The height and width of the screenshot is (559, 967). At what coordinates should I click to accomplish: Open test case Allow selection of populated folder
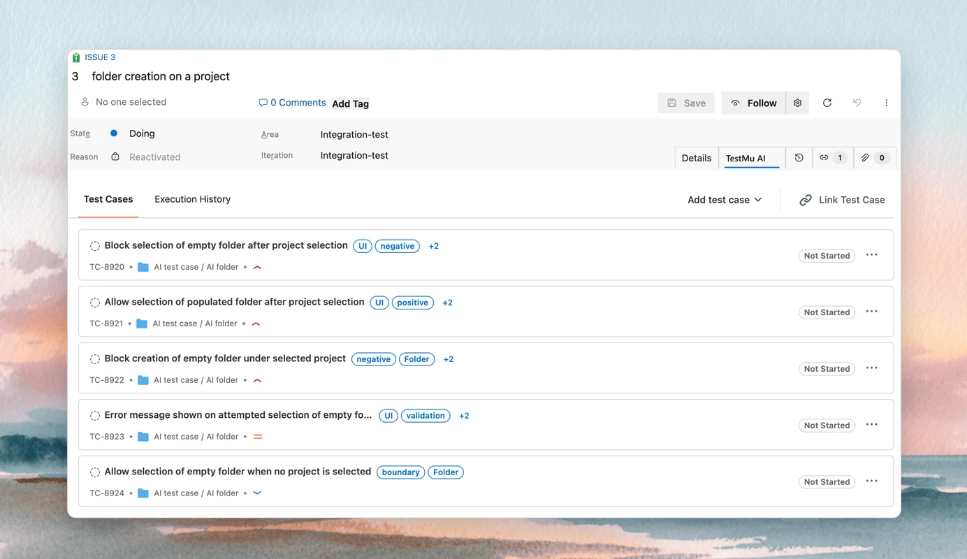(234, 302)
